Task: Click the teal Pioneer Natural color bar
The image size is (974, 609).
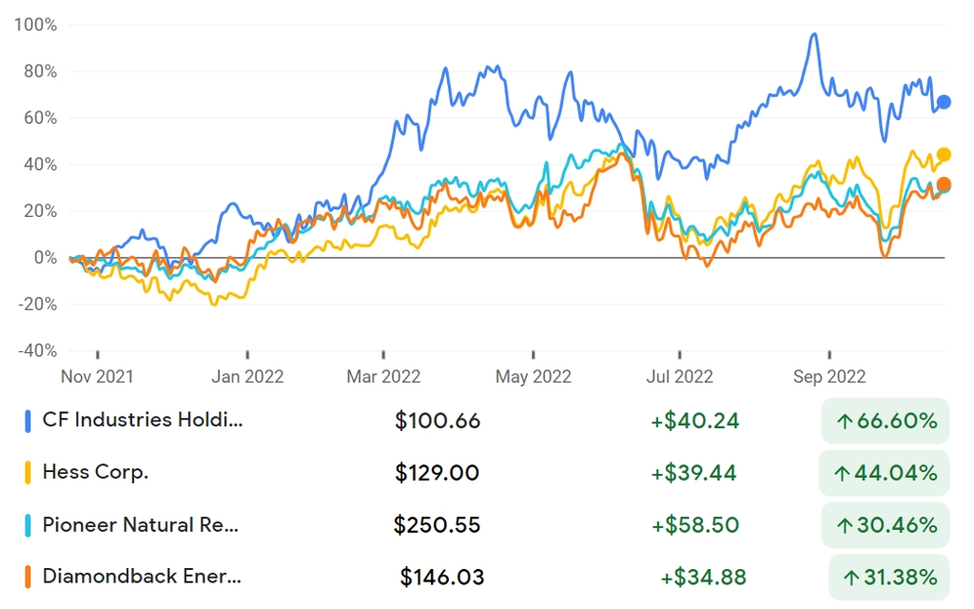Action: click(28, 525)
